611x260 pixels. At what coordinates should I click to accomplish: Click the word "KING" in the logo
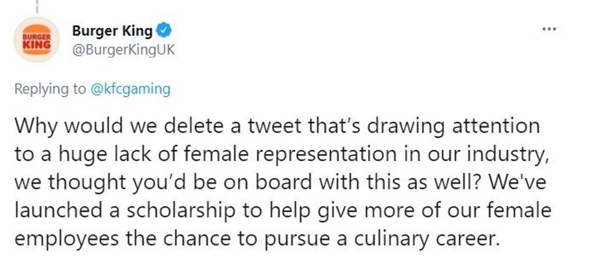click(x=37, y=44)
